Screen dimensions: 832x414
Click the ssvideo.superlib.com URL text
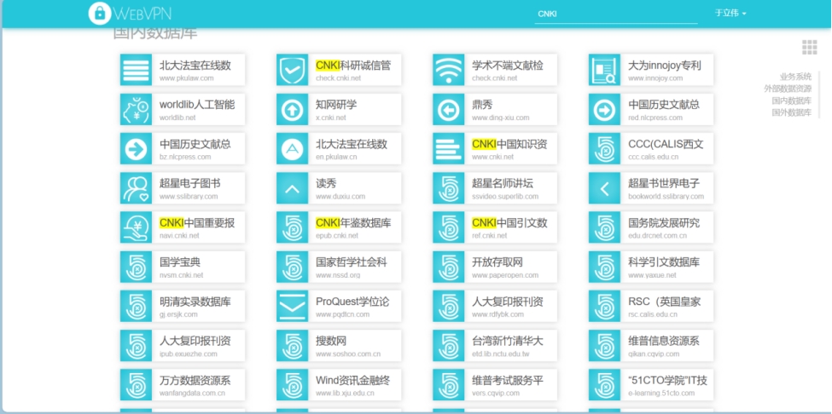coord(504,197)
